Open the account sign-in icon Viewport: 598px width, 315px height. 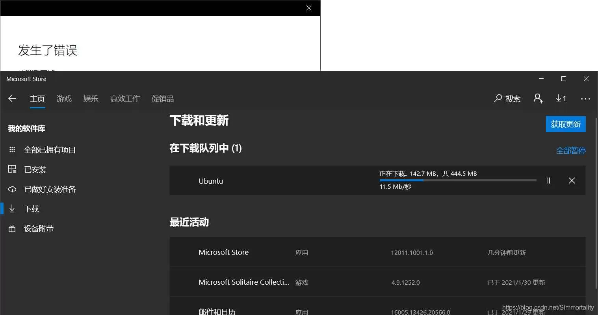coord(538,99)
